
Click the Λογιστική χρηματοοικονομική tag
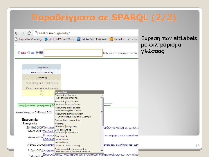[x=42, y=83]
